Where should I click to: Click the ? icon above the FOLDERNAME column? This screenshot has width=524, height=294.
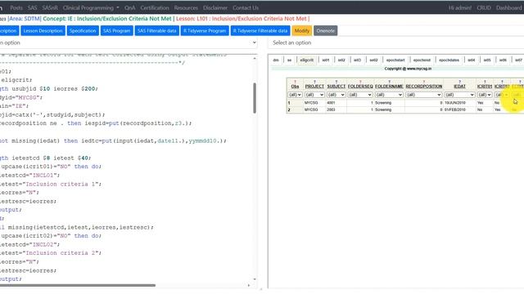[389, 82]
